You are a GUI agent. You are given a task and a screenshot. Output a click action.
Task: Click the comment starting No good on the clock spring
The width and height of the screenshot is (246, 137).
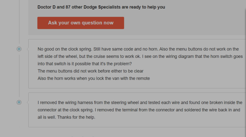pyautogui.click(x=137, y=64)
